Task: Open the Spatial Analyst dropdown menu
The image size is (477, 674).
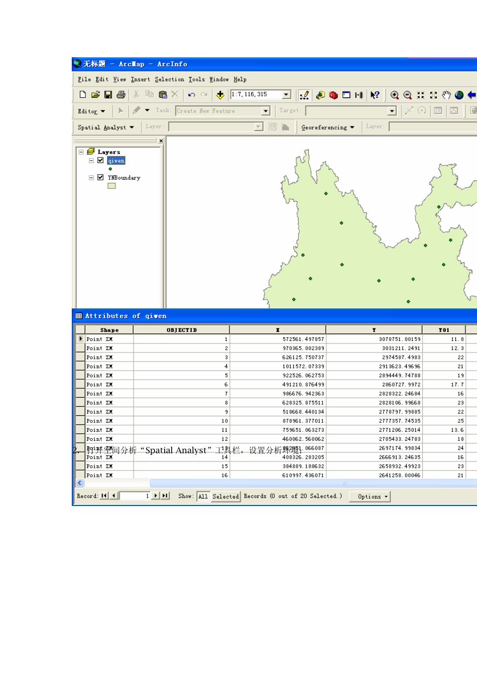Action: [x=106, y=127]
